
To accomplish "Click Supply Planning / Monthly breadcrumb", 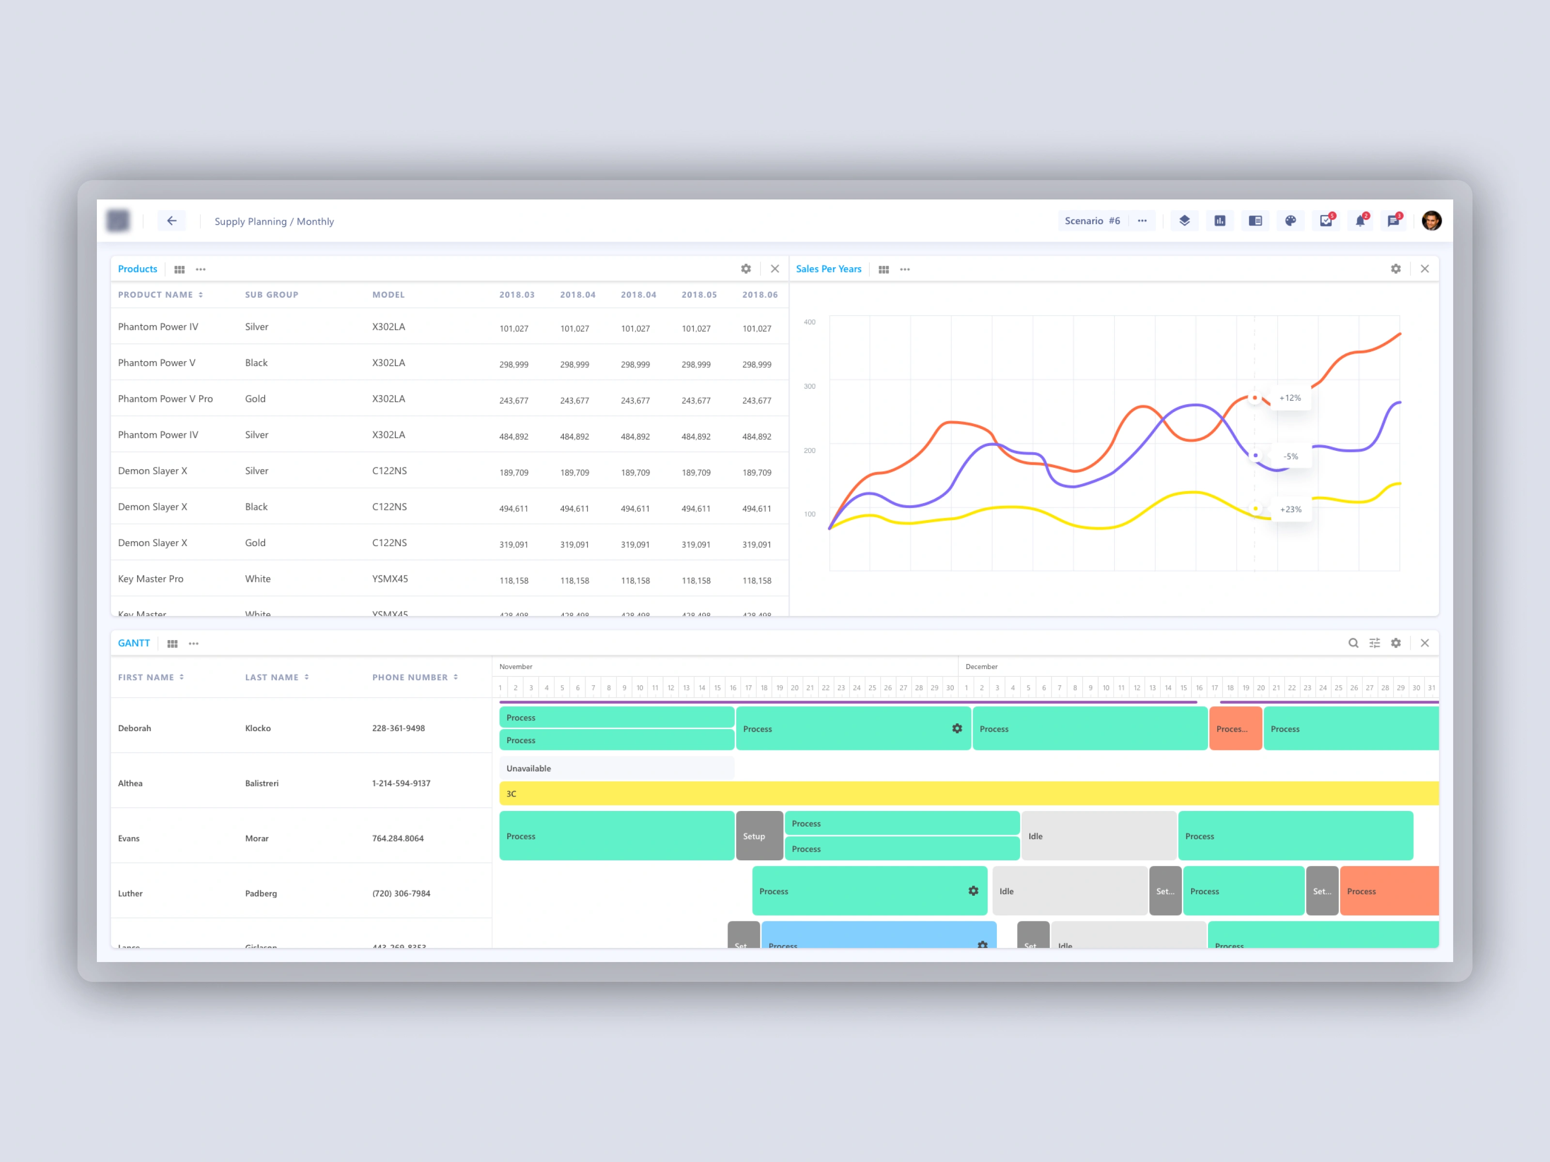I will [x=274, y=221].
